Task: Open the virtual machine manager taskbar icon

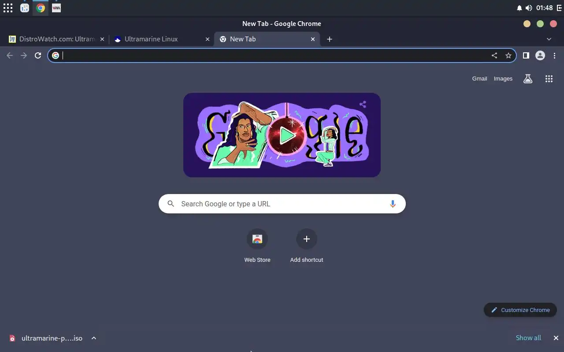Action: click(x=56, y=8)
